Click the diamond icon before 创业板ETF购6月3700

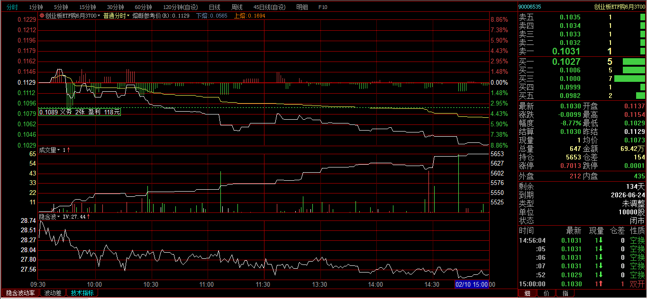click(42, 16)
